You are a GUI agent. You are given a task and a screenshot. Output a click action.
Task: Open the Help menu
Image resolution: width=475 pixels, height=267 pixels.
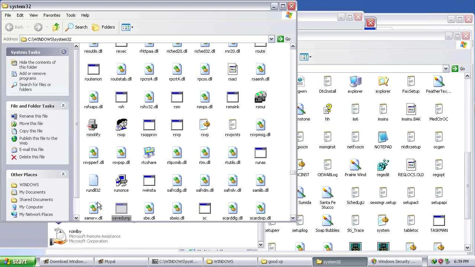click(85, 15)
